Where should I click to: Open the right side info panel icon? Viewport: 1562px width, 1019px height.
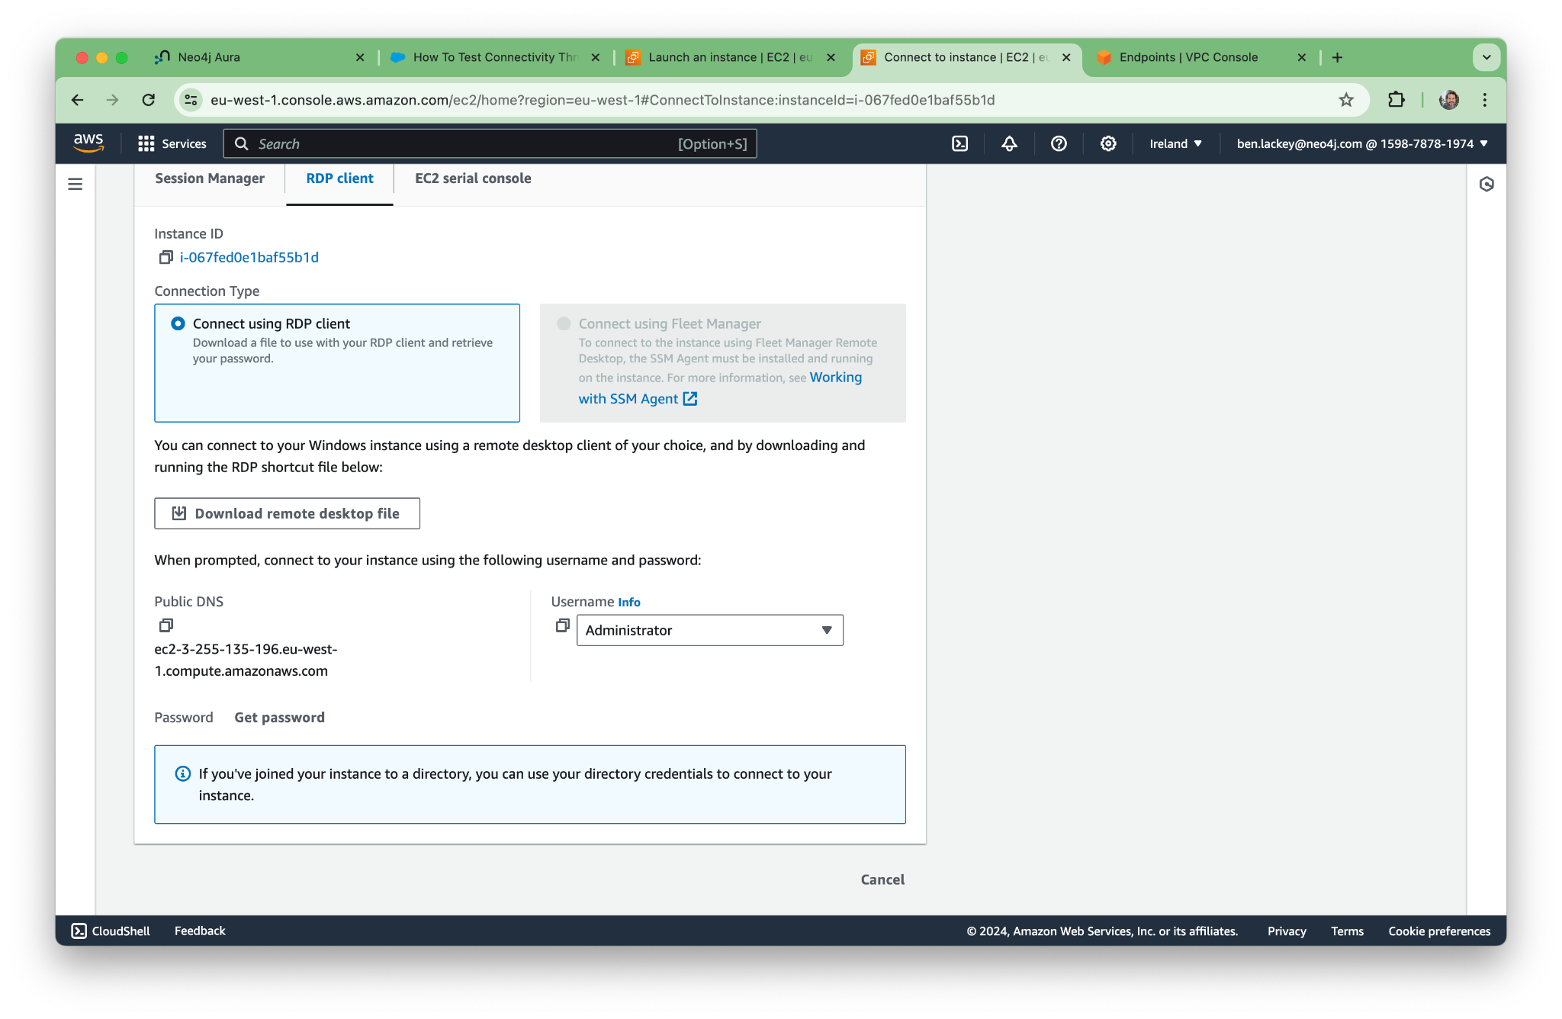[x=1486, y=184]
